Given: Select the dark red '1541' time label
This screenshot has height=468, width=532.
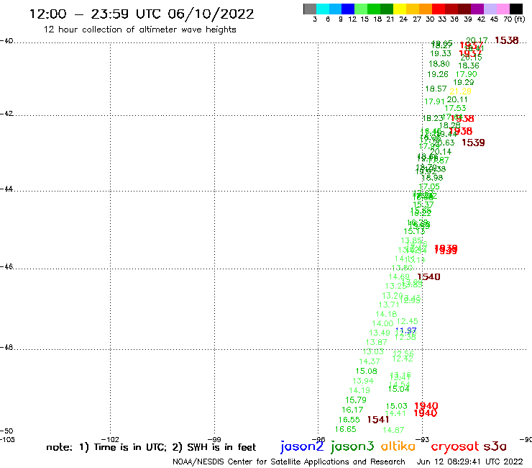Looking at the screenshot, I should pos(378,420).
